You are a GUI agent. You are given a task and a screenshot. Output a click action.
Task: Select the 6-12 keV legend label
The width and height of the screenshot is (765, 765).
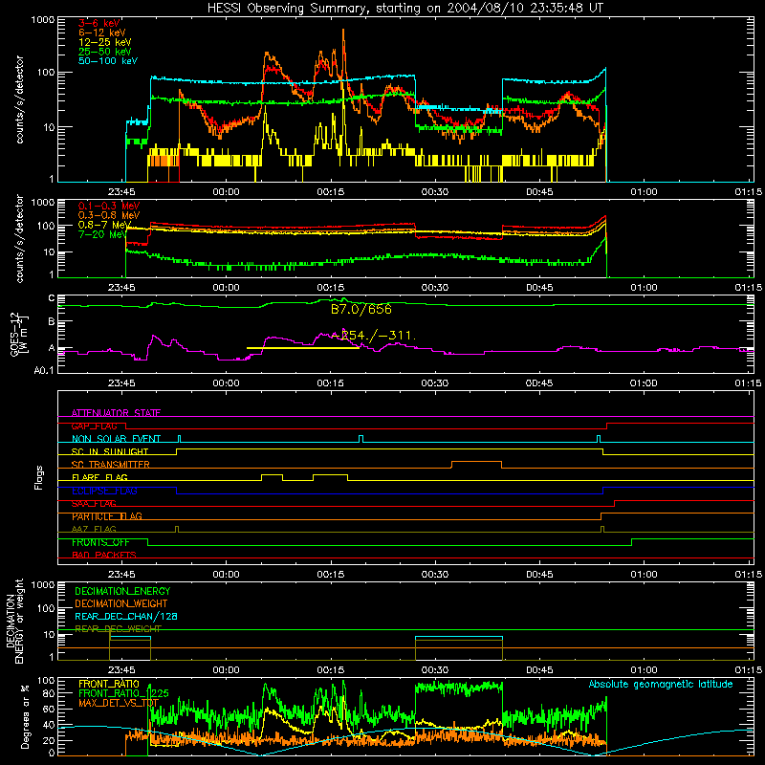pos(102,33)
